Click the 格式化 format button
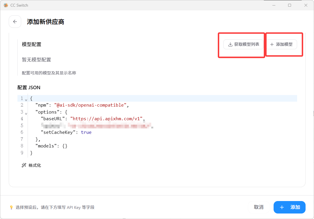 (31, 165)
